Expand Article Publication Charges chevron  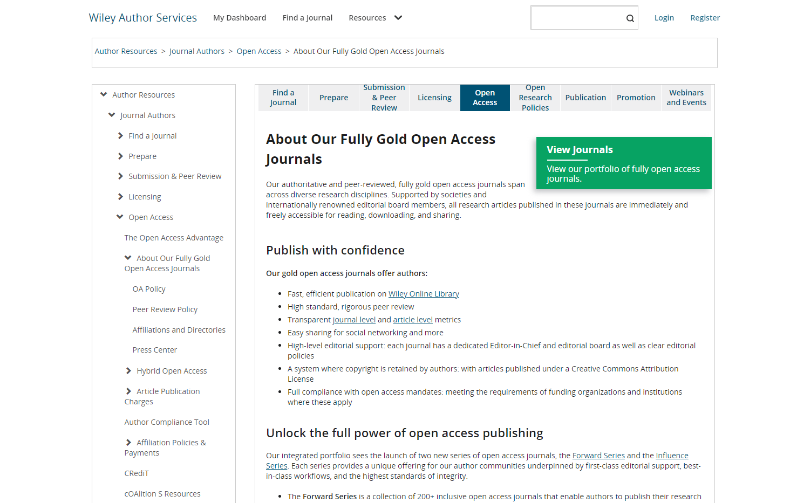pyautogui.click(x=128, y=391)
